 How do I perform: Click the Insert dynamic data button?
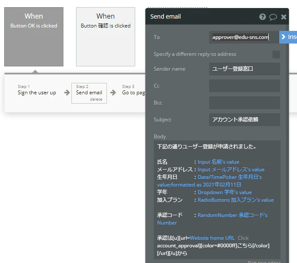coord(288,37)
